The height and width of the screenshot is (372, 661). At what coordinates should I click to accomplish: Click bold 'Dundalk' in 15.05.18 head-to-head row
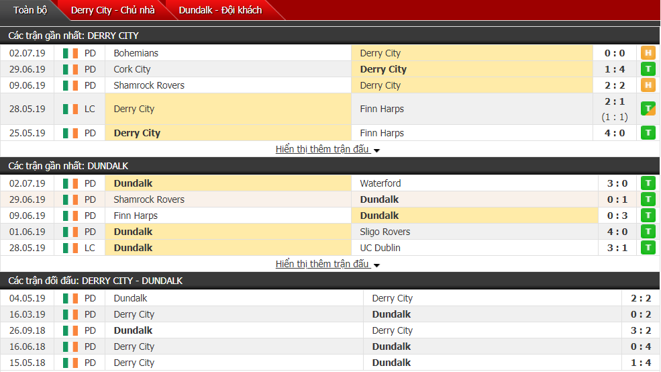point(391,363)
